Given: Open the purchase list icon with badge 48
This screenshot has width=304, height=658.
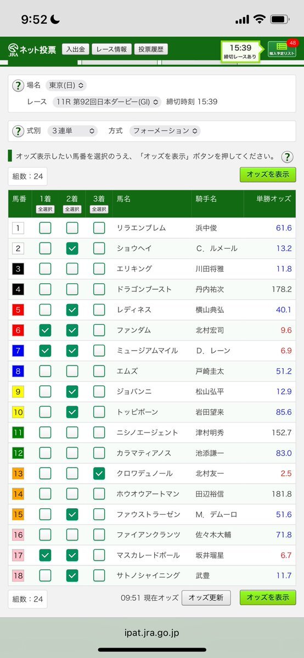Looking at the screenshot, I should [x=282, y=49].
